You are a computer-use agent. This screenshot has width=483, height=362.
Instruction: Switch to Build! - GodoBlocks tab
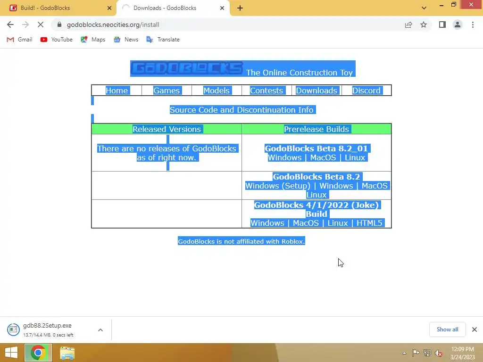pyautogui.click(x=58, y=8)
